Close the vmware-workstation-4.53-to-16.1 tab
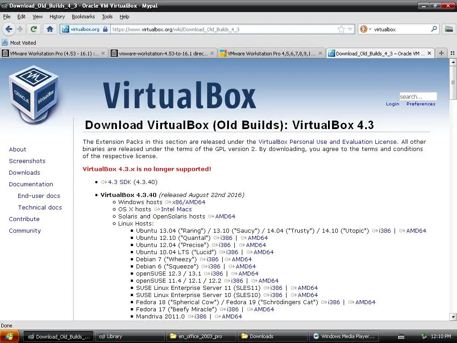Screen dimensions: 457x343 tap(212, 54)
